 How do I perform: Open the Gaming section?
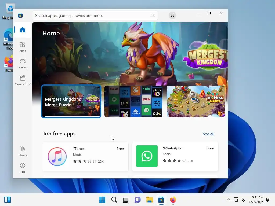click(x=23, y=64)
